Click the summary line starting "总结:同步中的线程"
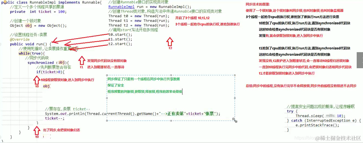Screen dimensions: 363x143 coord(301,86)
